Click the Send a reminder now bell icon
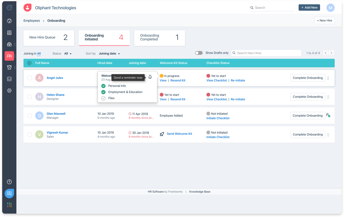The height and width of the screenshot is (217, 344). tap(150, 77)
